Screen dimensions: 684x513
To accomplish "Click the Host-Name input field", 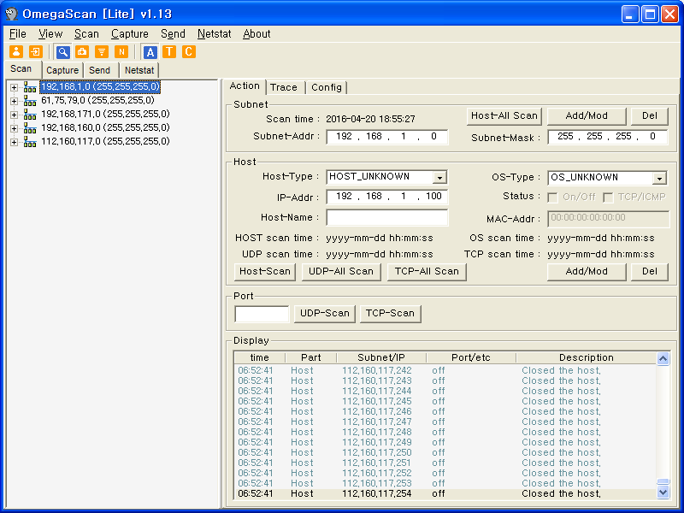I will (x=387, y=218).
